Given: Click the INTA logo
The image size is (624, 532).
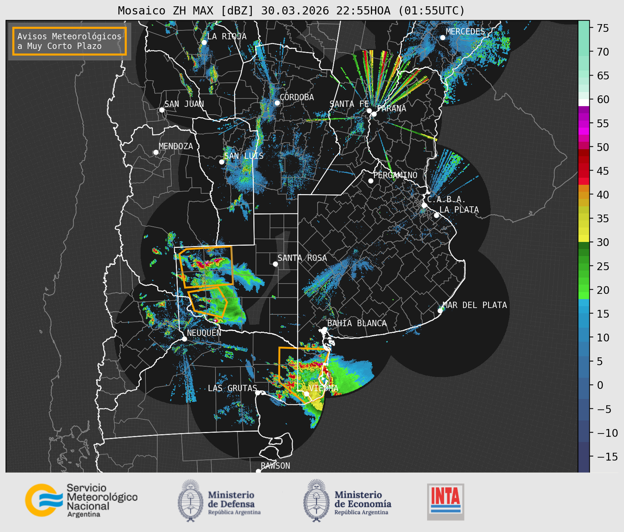Looking at the screenshot, I should pos(446,502).
